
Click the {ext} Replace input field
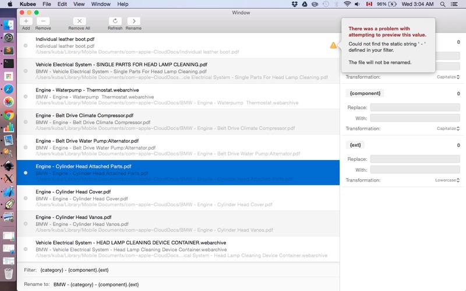tap(415, 159)
